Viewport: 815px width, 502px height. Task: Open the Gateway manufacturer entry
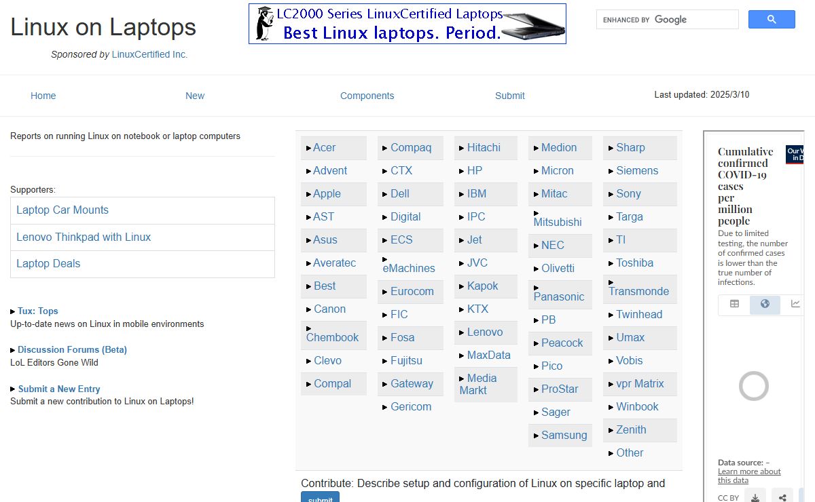[x=412, y=384]
